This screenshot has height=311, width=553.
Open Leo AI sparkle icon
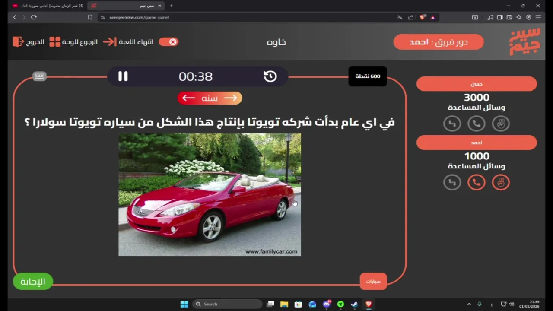(x=519, y=17)
